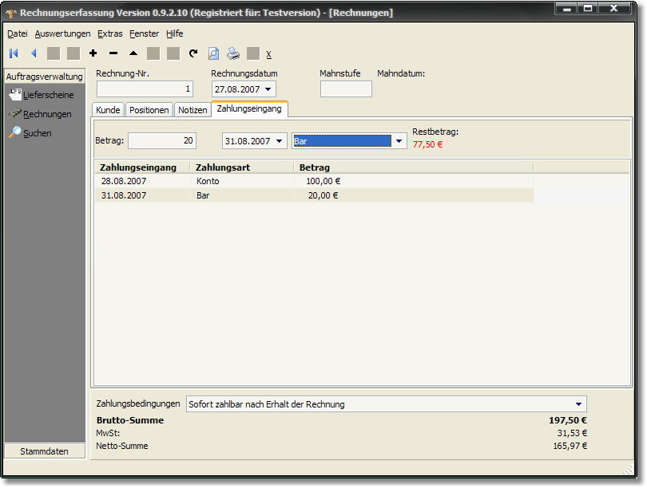The image size is (647, 488).
Task: Click the red 77,50 € Restbetrag value
Action: 427,144
